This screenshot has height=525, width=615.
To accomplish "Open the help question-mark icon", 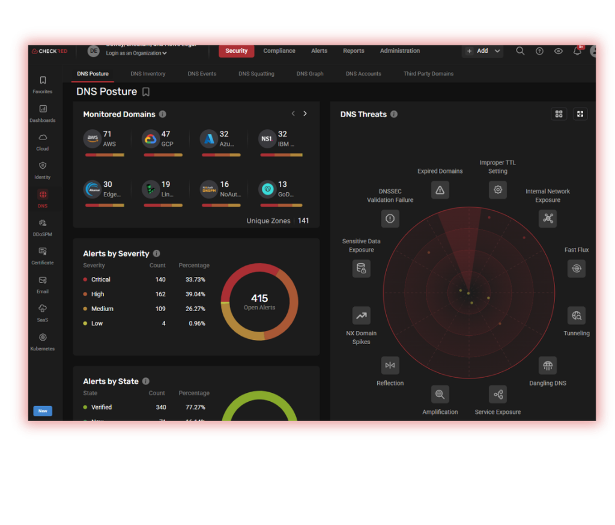I will tap(539, 51).
